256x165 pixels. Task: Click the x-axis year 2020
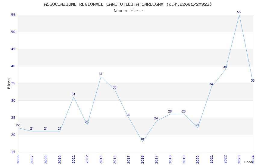(x=198, y=159)
